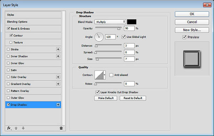Image resolution: width=214 pixels, height=136 pixels.
Task: Click the contour curve thumbnail
Action: (x=99, y=75)
